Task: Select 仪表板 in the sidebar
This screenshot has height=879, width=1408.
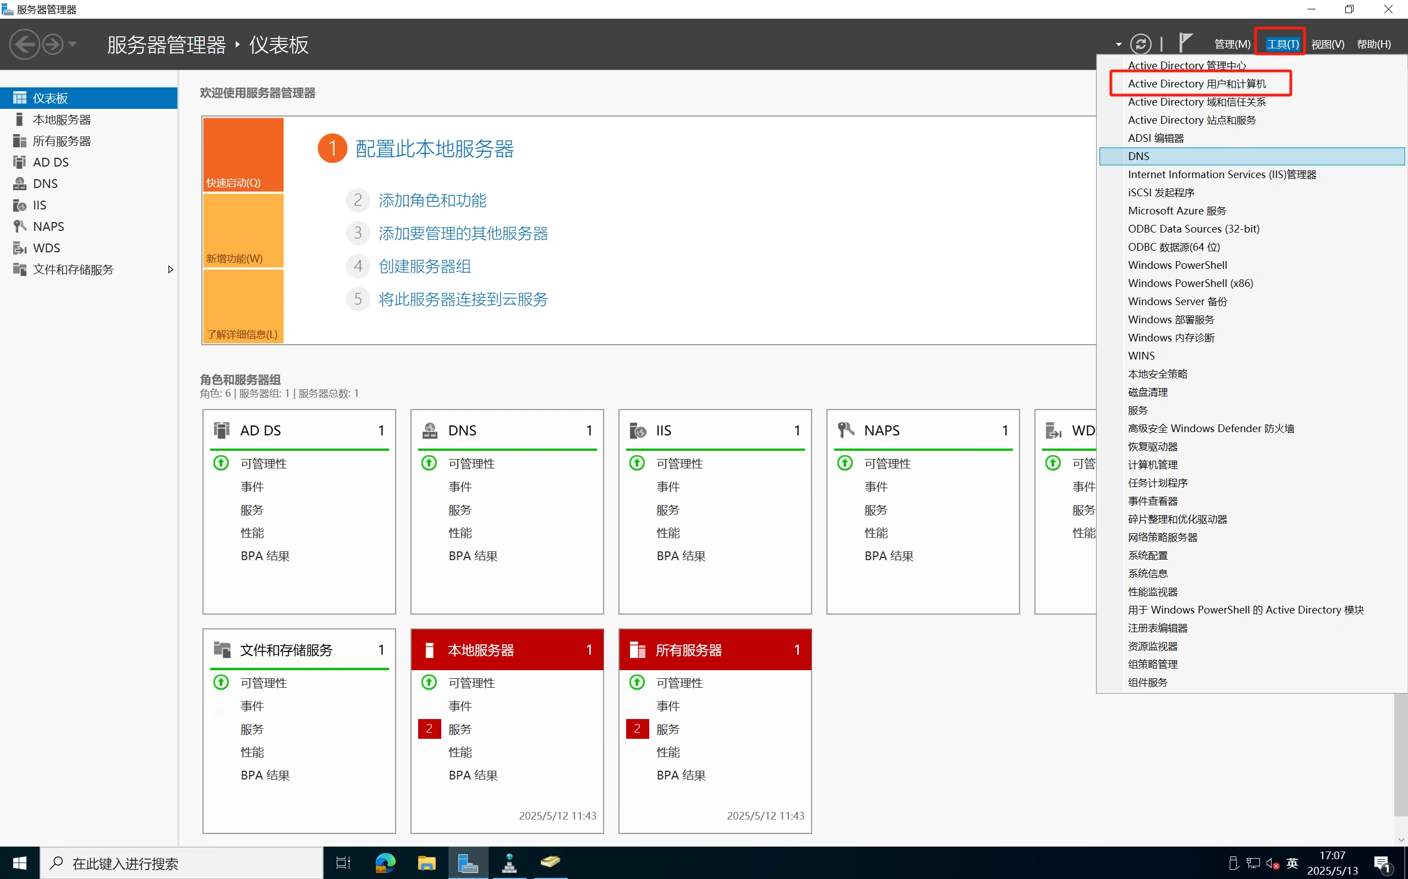Action: point(89,98)
